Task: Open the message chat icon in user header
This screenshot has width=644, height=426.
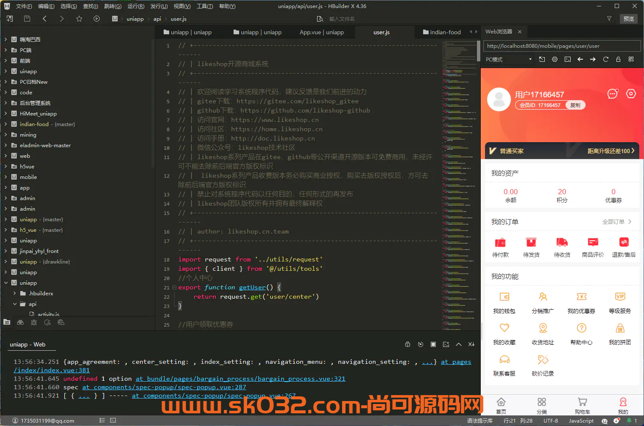Action: click(613, 93)
